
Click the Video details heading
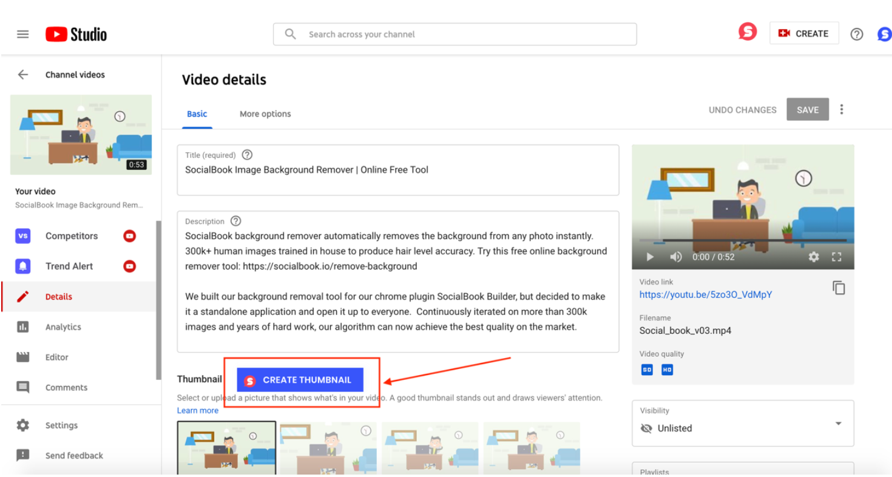pyautogui.click(x=224, y=79)
